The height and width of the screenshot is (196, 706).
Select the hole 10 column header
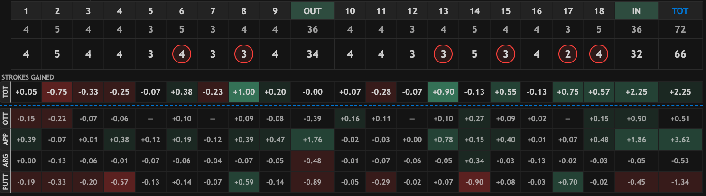tap(350, 11)
